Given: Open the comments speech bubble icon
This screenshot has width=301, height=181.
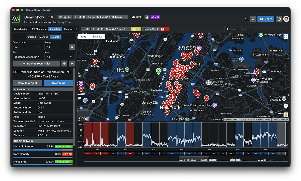Looking at the screenshot, I should click(x=253, y=19).
